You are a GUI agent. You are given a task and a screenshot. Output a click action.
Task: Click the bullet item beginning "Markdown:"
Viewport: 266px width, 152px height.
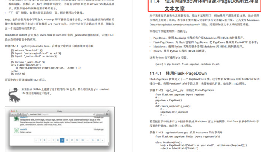[198, 47]
